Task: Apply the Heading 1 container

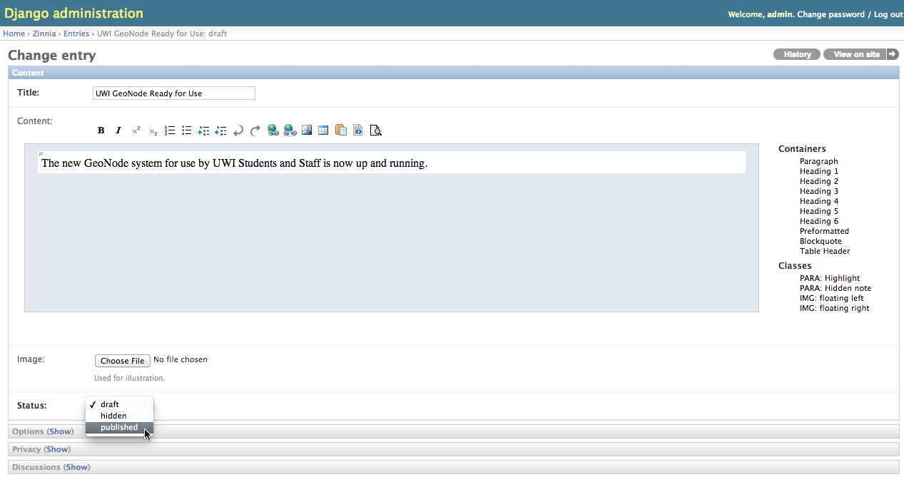Action: coord(819,171)
